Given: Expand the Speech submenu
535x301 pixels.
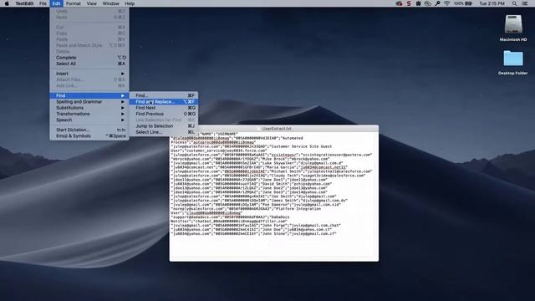Looking at the screenshot, I should point(89,120).
